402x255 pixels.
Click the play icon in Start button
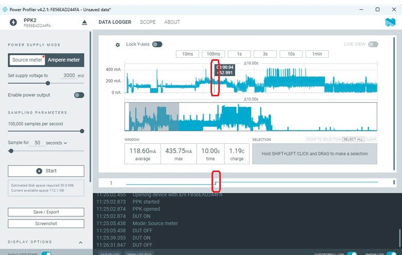tap(39, 171)
